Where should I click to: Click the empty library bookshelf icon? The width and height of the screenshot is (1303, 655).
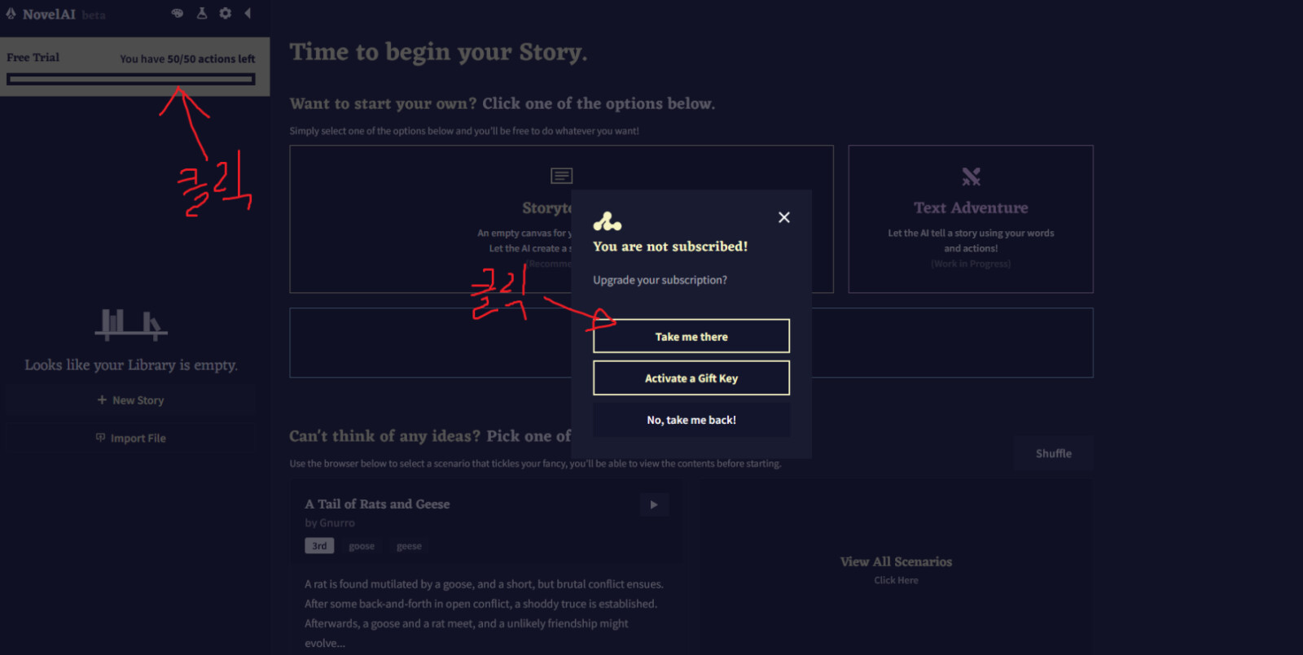130,324
